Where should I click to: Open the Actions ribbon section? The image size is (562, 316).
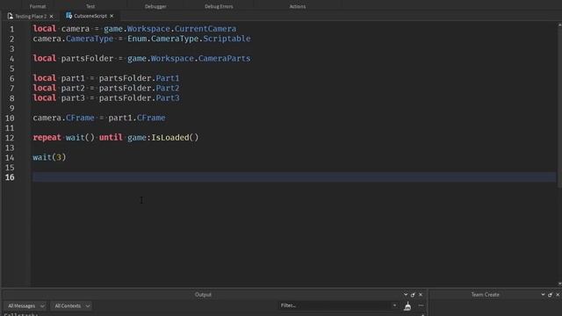coord(298,6)
